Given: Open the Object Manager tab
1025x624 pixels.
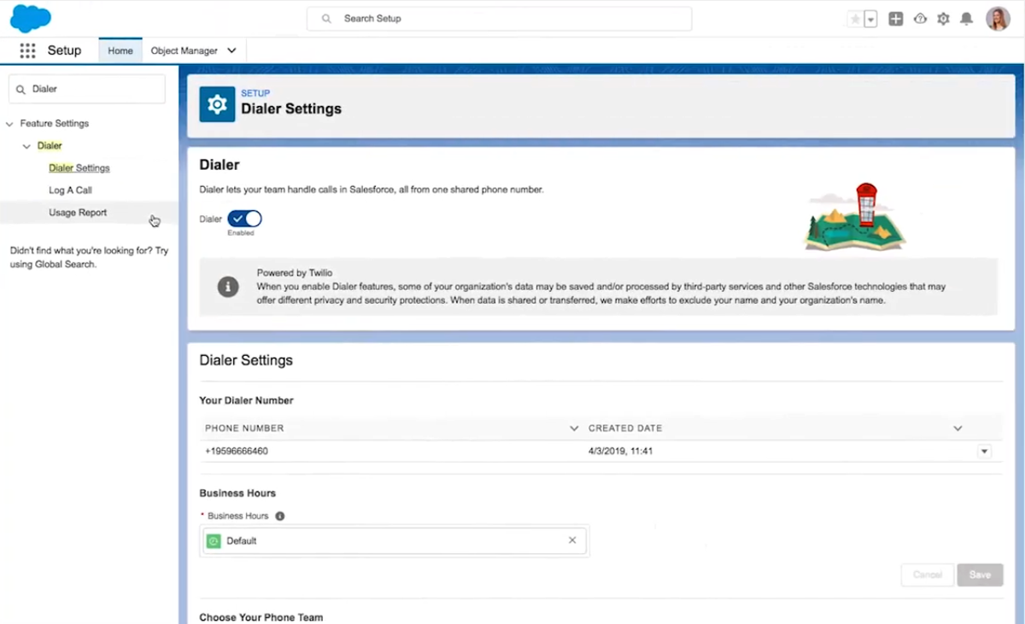Looking at the screenshot, I should tap(184, 50).
